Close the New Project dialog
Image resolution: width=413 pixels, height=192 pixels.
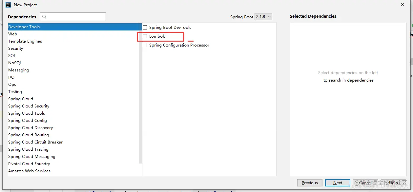(403, 5)
